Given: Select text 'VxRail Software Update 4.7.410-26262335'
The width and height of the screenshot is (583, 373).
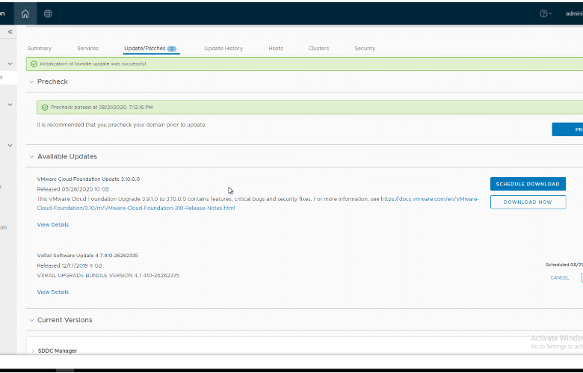Looking at the screenshot, I should [87, 256].
